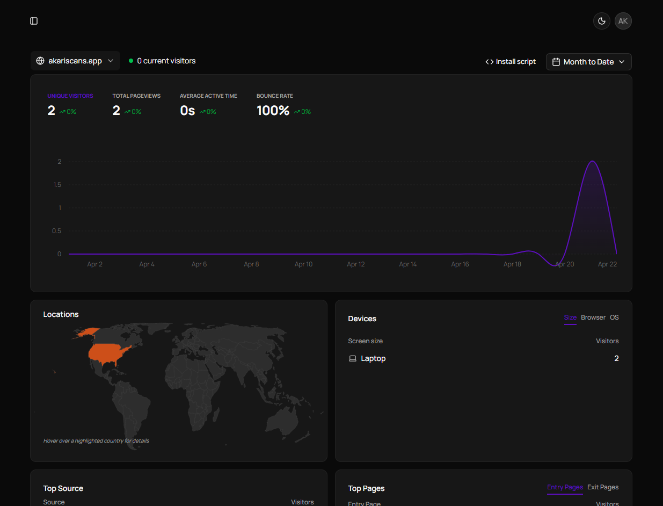Image resolution: width=663 pixels, height=506 pixels.
Task: Click the Top Pages heading
Action: [x=366, y=488]
